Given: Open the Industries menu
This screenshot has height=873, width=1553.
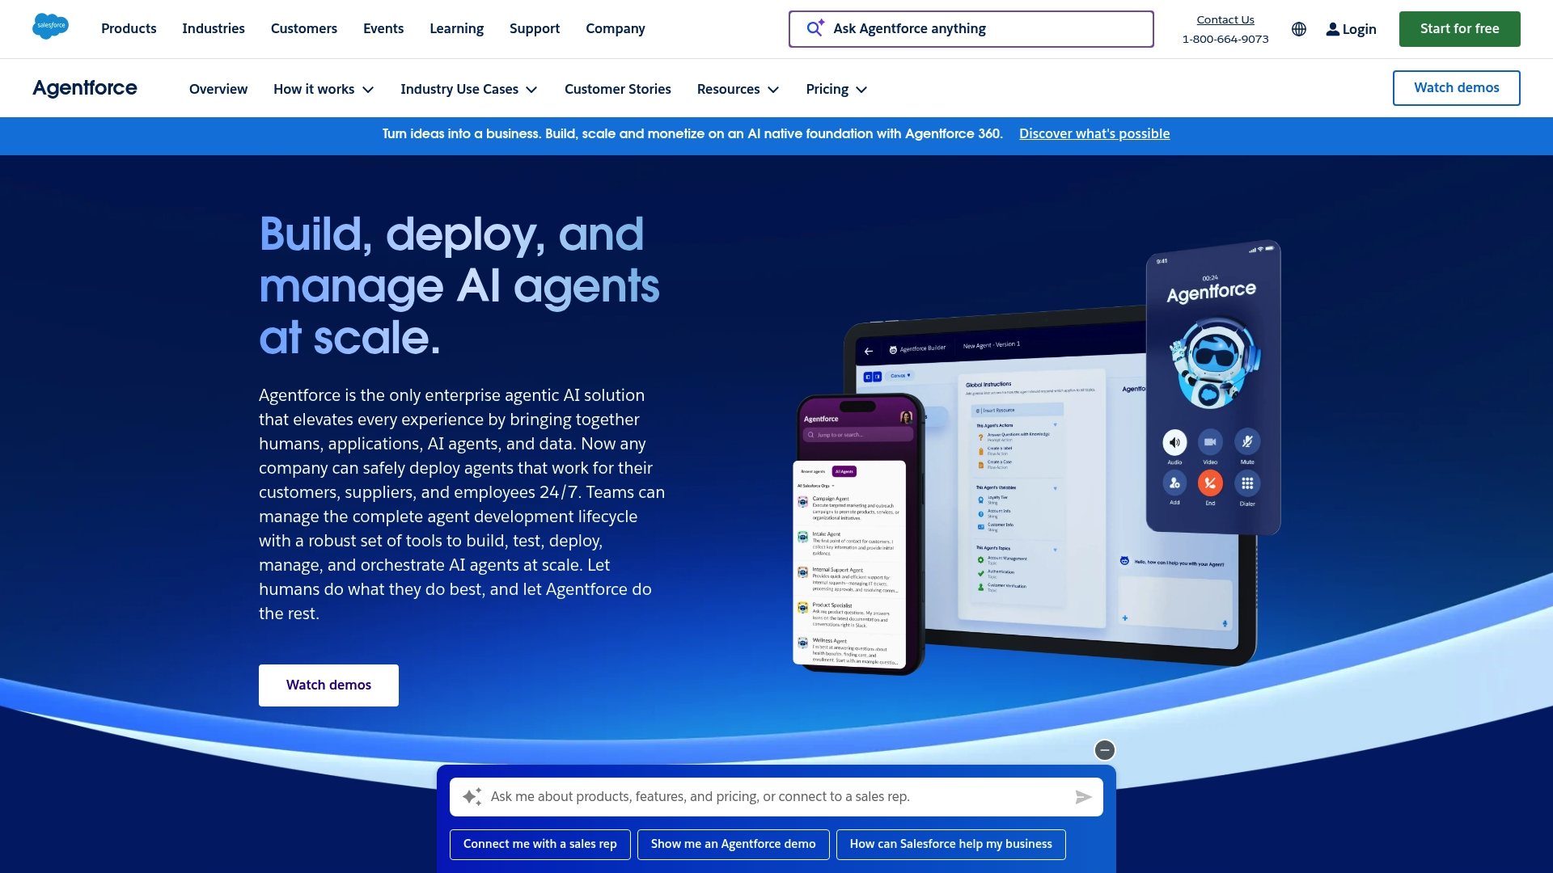Looking at the screenshot, I should pos(214,28).
